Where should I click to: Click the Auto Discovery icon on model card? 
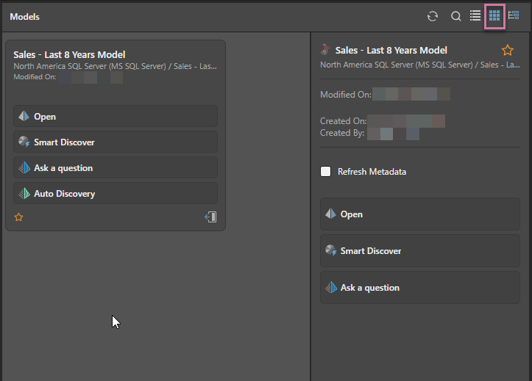[24, 194]
